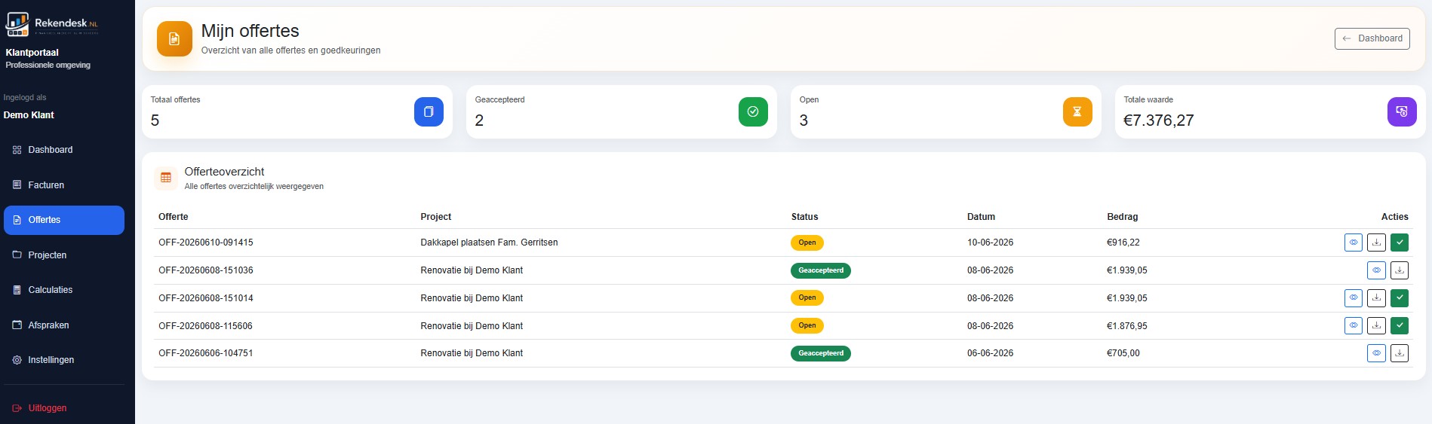Viewport: 1432px width, 424px height.
Task: Download offerte OFF-20260610-091415
Action: pos(1376,243)
